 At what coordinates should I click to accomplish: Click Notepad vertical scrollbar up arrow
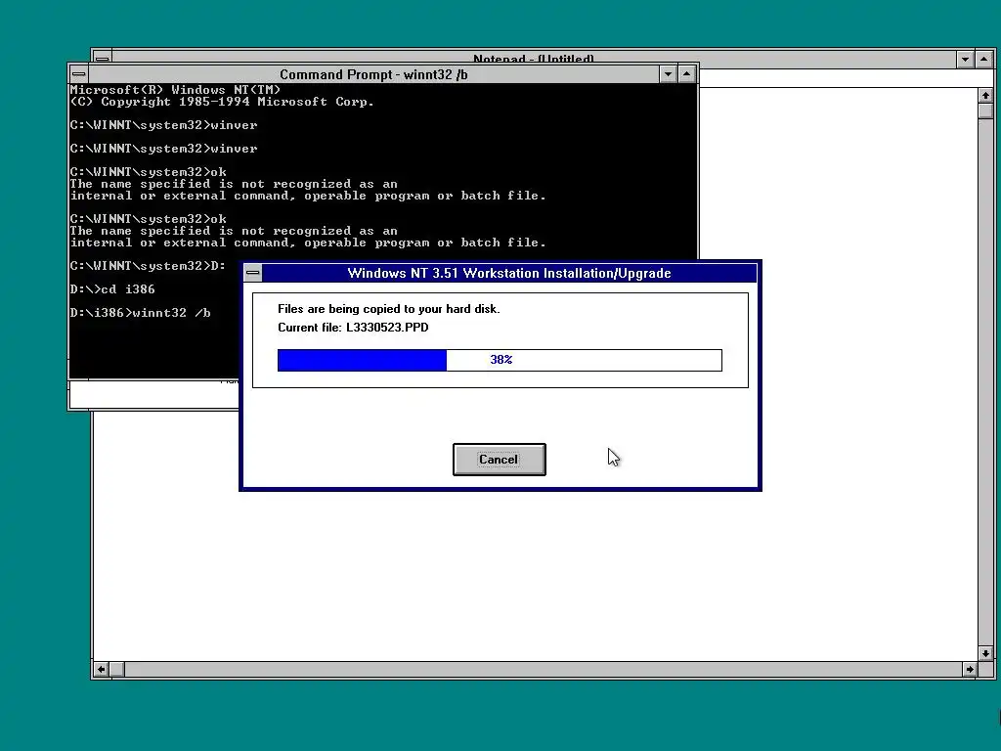pyautogui.click(x=985, y=95)
